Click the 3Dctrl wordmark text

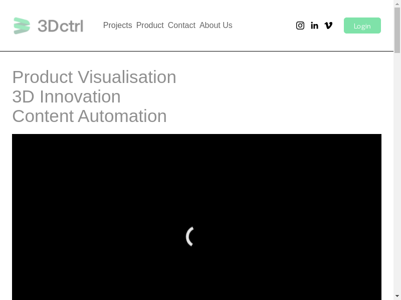60,25
